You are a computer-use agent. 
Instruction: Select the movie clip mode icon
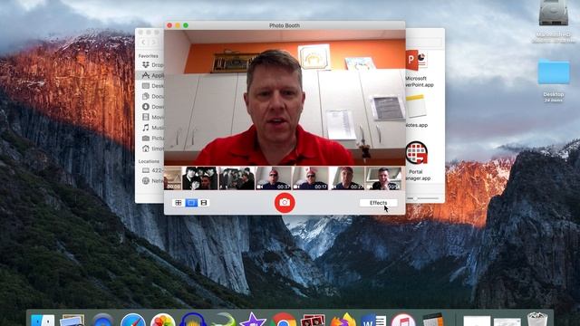pos(204,203)
